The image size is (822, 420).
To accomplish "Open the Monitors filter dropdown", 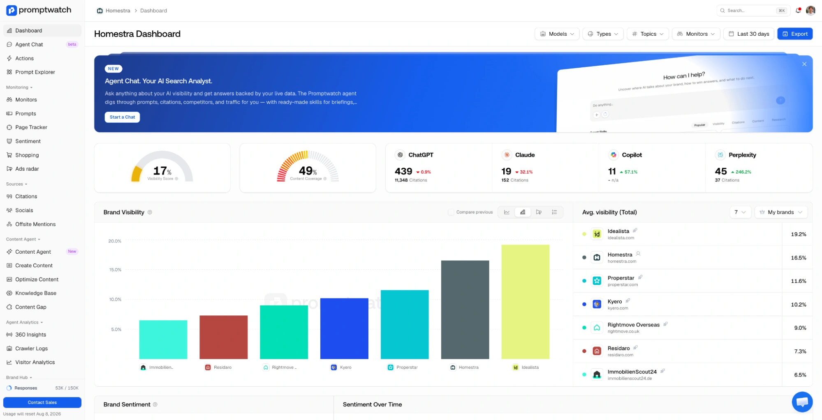I will coord(696,34).
